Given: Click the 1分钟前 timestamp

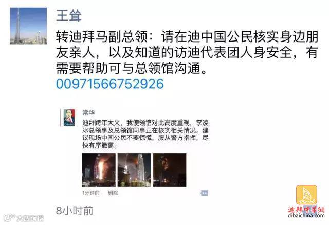Looking at the screenshot, I should coord(90,193).
